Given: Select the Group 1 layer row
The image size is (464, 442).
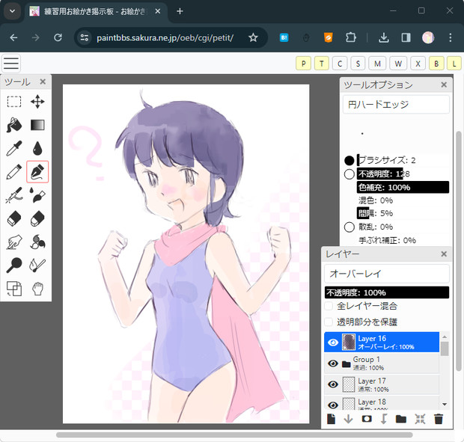Looking at the screenshot, I should tap(382, 363).
